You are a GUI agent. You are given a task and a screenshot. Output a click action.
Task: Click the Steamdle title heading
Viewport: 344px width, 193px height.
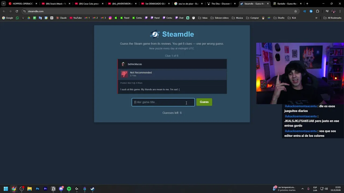(x=178, y=34)
